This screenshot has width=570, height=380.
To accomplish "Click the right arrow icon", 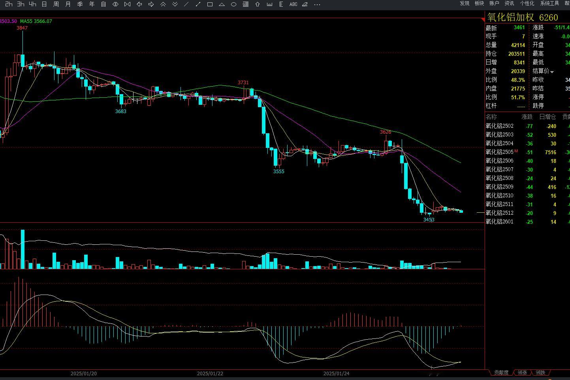I will pyautogui.click(x=151, y=4).
